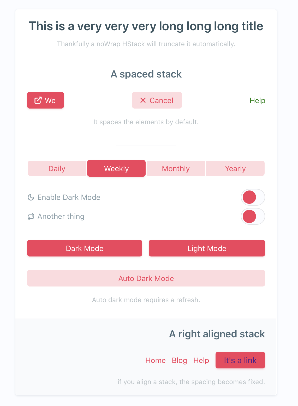298x406 pixels.
Task: Go to the Home link
Action: coord(156,360)
